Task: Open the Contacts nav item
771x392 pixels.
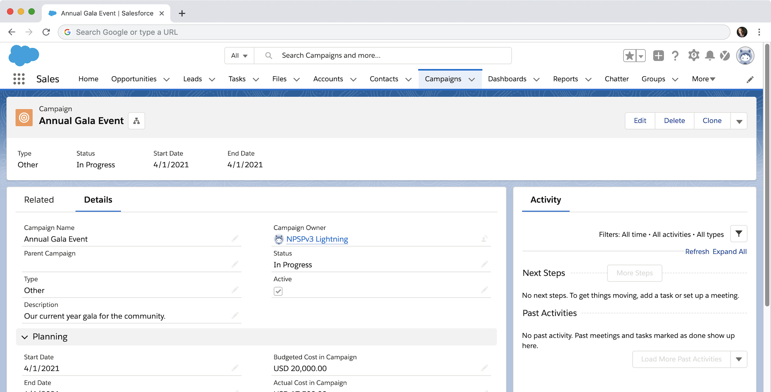Action: 384,79
